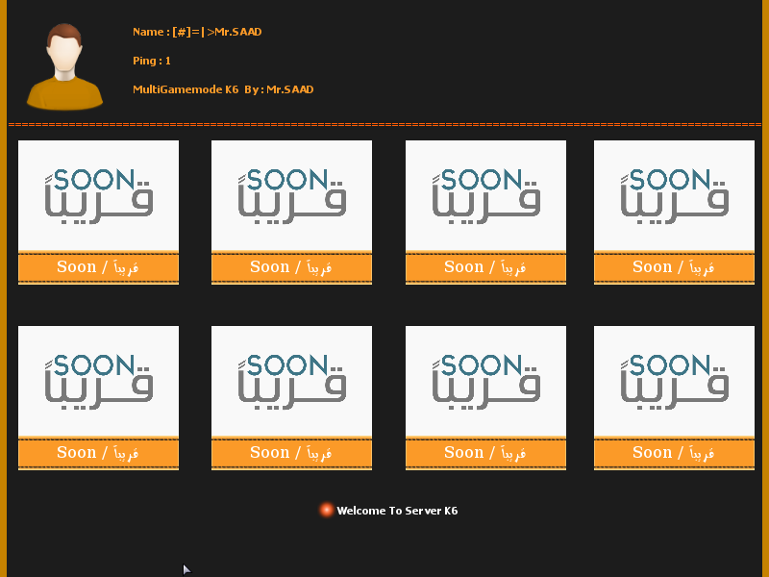Open the first Soon image in bottom row

click(x=98, y=381)
